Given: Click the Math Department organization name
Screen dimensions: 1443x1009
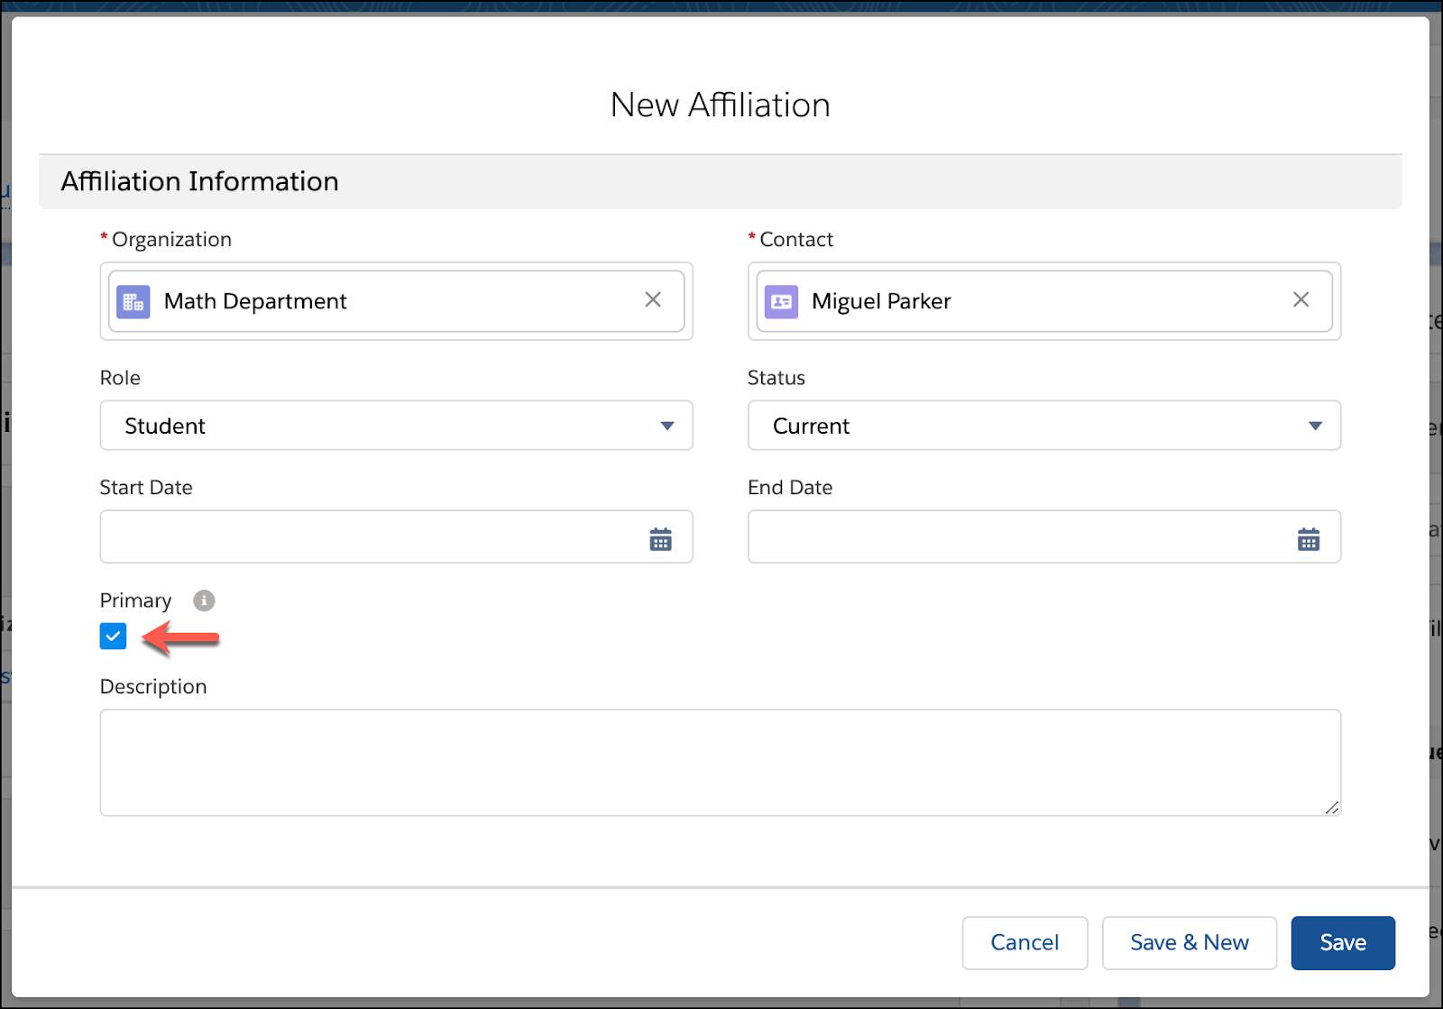Looking at the screenshot, I should (255, 301).
